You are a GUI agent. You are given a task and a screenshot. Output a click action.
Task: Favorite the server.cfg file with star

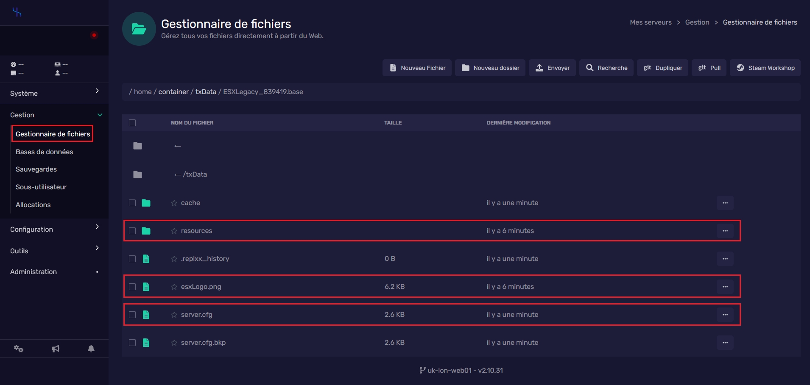(x=174, y=315)
